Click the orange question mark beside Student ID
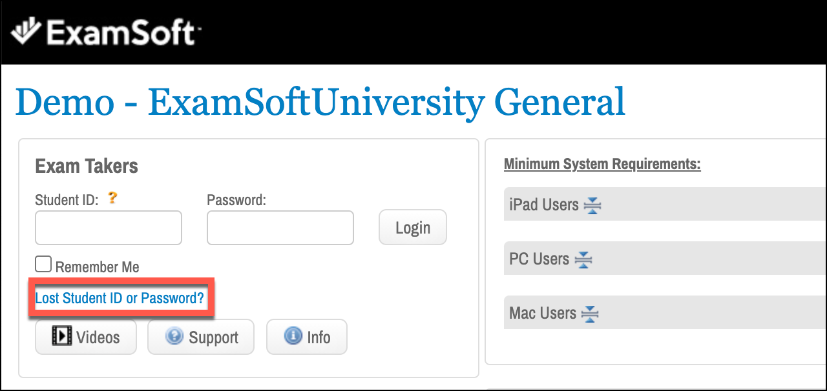This screenshot has width=827, height=391. click(x=112, y=198)
